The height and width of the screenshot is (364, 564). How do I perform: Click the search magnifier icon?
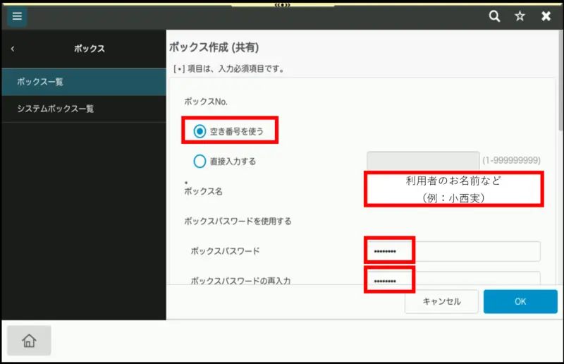click(495, 16)
